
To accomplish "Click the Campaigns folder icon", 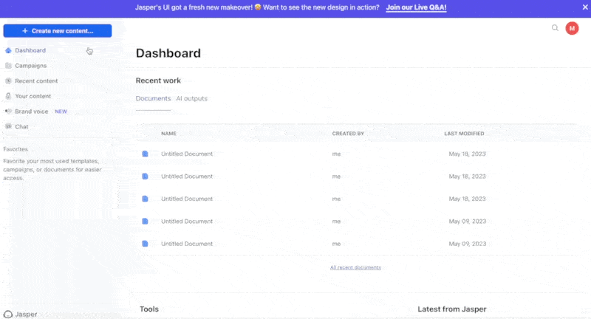I will pyautogui.click(x=8, y=66).
